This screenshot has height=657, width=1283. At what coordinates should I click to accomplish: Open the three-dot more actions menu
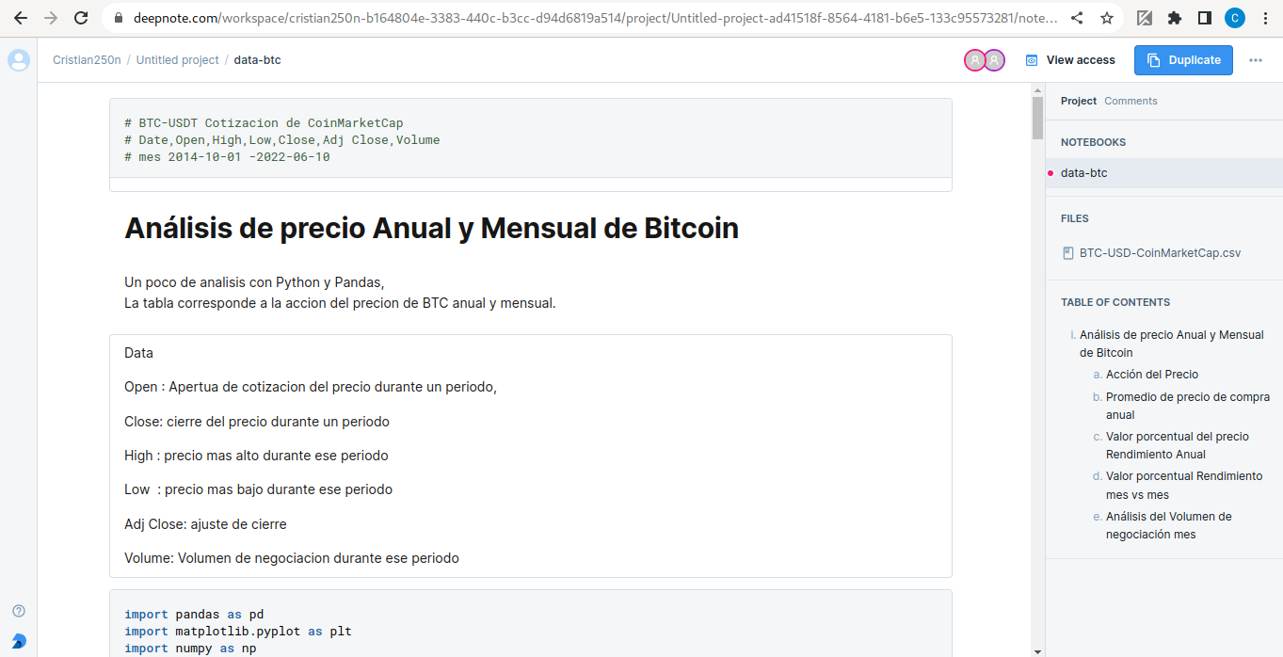click(1256, 60)
